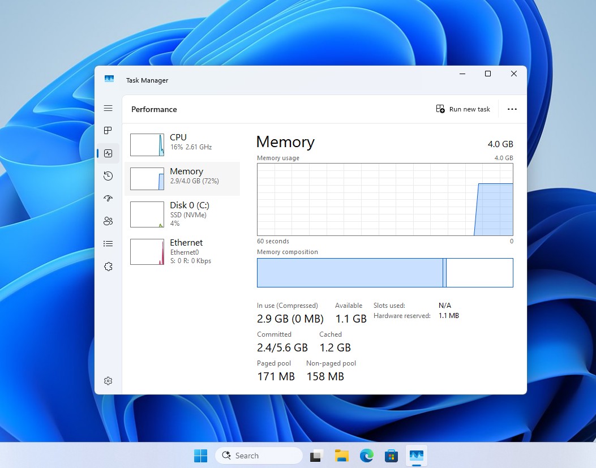The image size is (596, 468).
Task: Launch Microsoft Edge from the taskbar
Action: pos(366,456)
